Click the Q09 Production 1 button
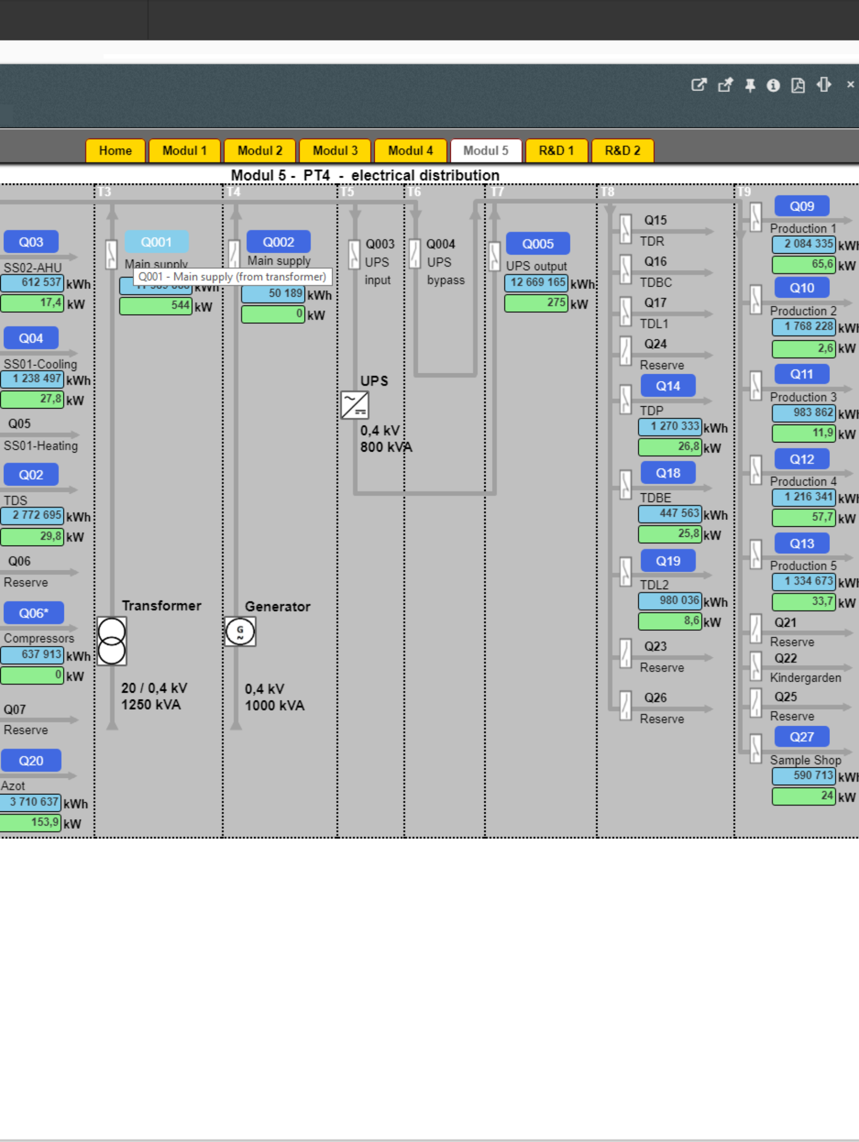Screen dimensions: 859x1142 tap(801, 207)
